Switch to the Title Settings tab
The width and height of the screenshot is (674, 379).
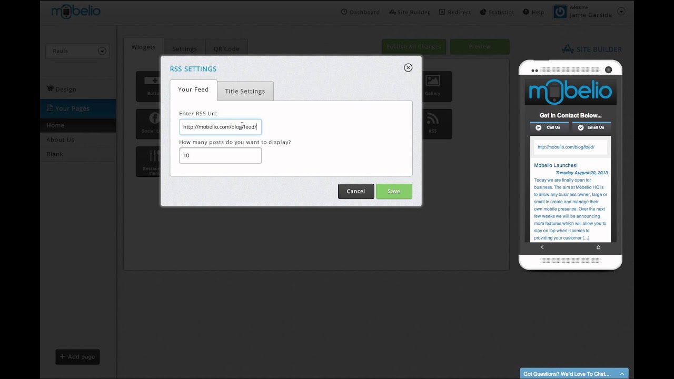[x=245, y=91]
